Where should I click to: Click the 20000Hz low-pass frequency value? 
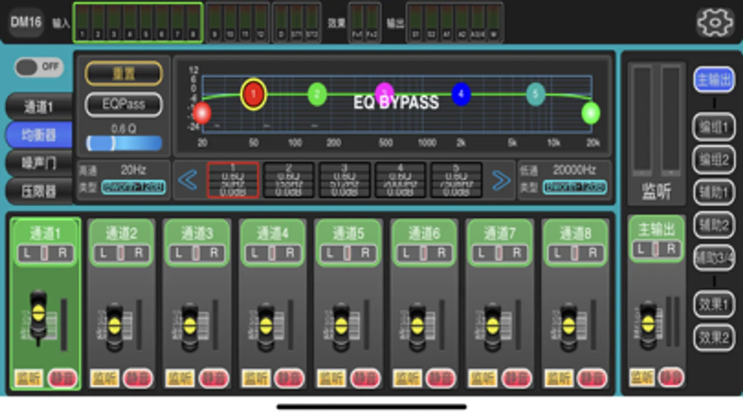pyautogui.click(x=575, y=170)
